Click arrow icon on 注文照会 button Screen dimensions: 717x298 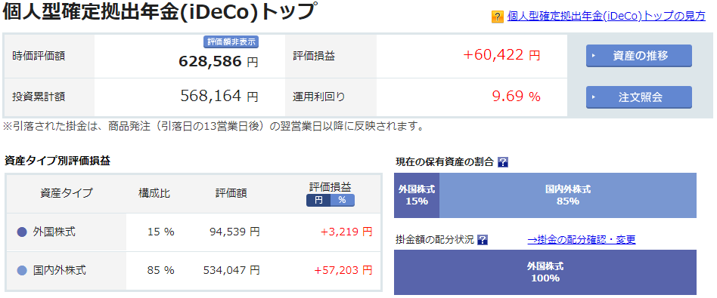coord(594,97)
